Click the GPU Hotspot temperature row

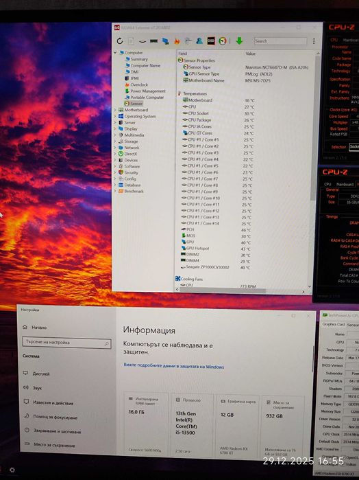[216, 249]
